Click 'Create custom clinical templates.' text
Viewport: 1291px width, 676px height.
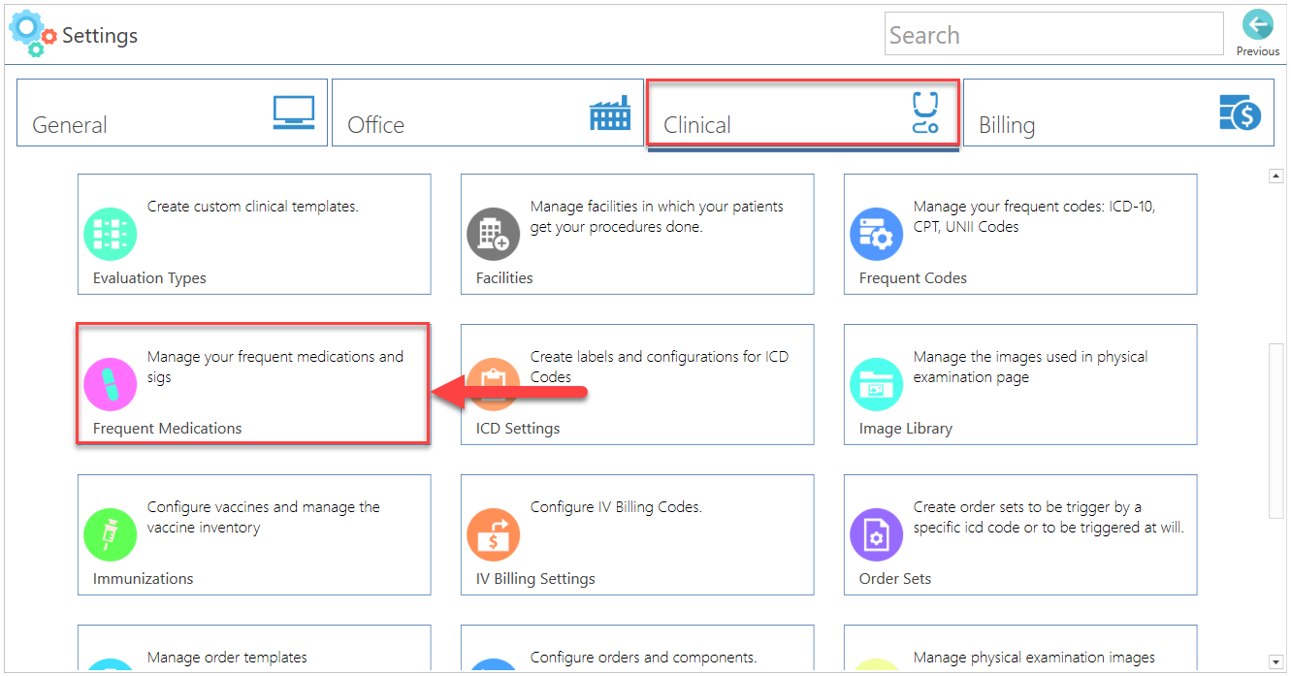point(253,207)
